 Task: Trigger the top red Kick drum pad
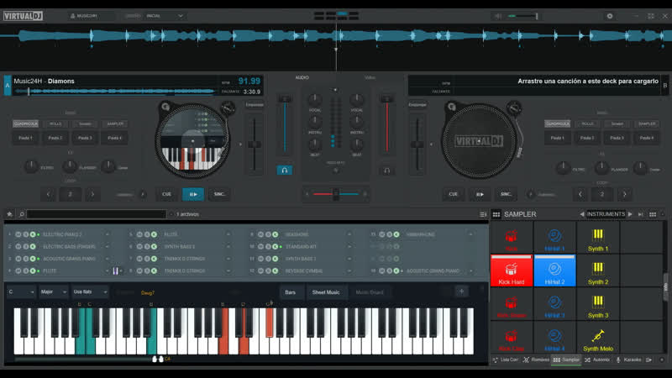(x=512, y=238)
